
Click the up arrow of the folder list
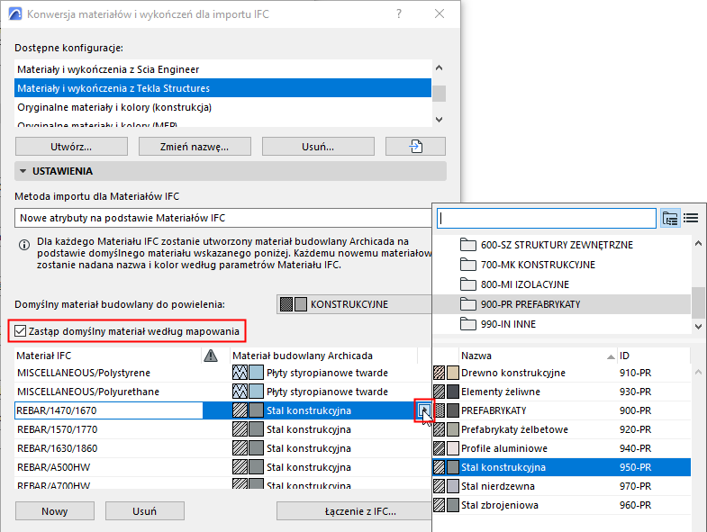point(698,243)
